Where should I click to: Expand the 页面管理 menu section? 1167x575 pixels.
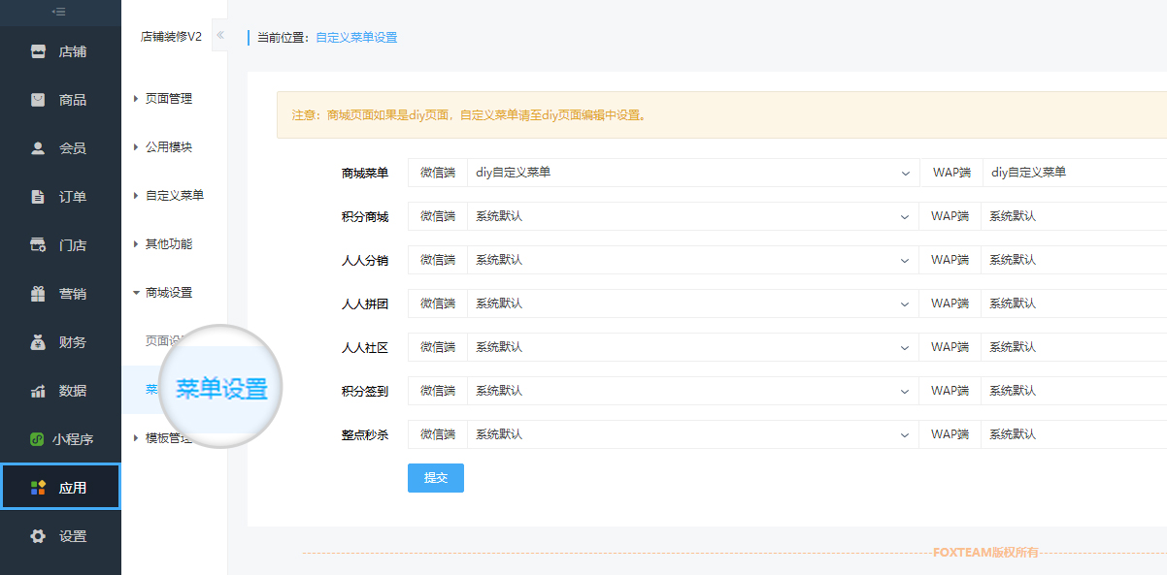[167, 98]
